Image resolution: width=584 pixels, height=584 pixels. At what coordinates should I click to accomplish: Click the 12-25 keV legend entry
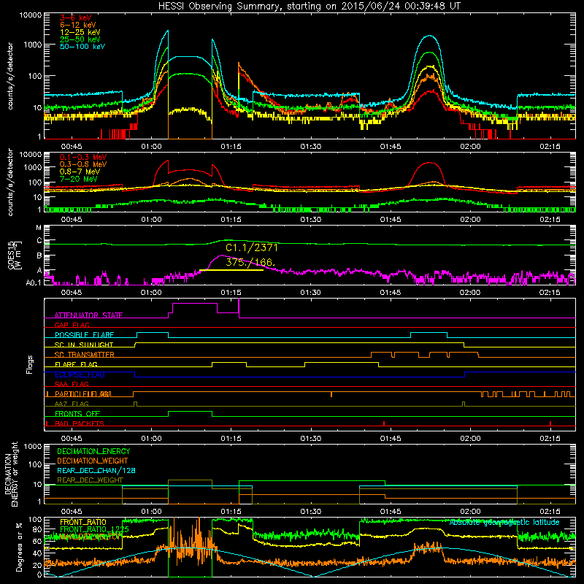80,32
